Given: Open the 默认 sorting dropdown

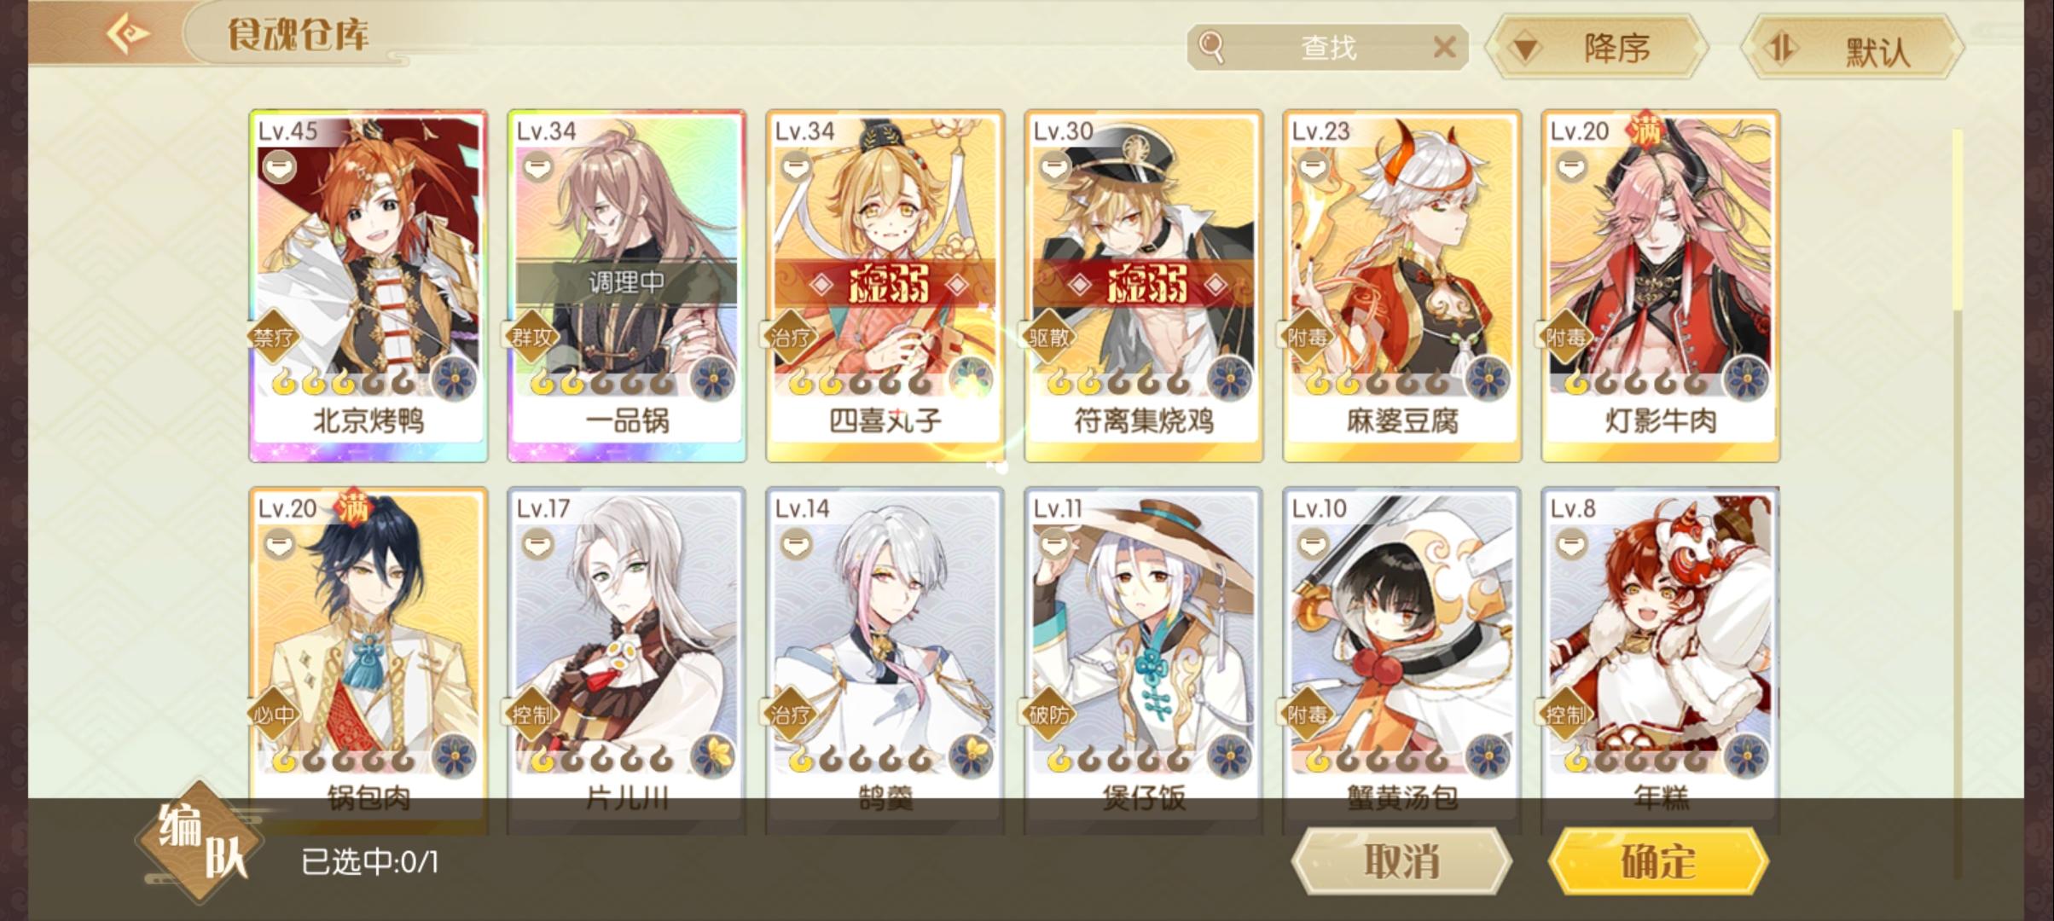Looking at the screenshot, I should point(1851,49).
